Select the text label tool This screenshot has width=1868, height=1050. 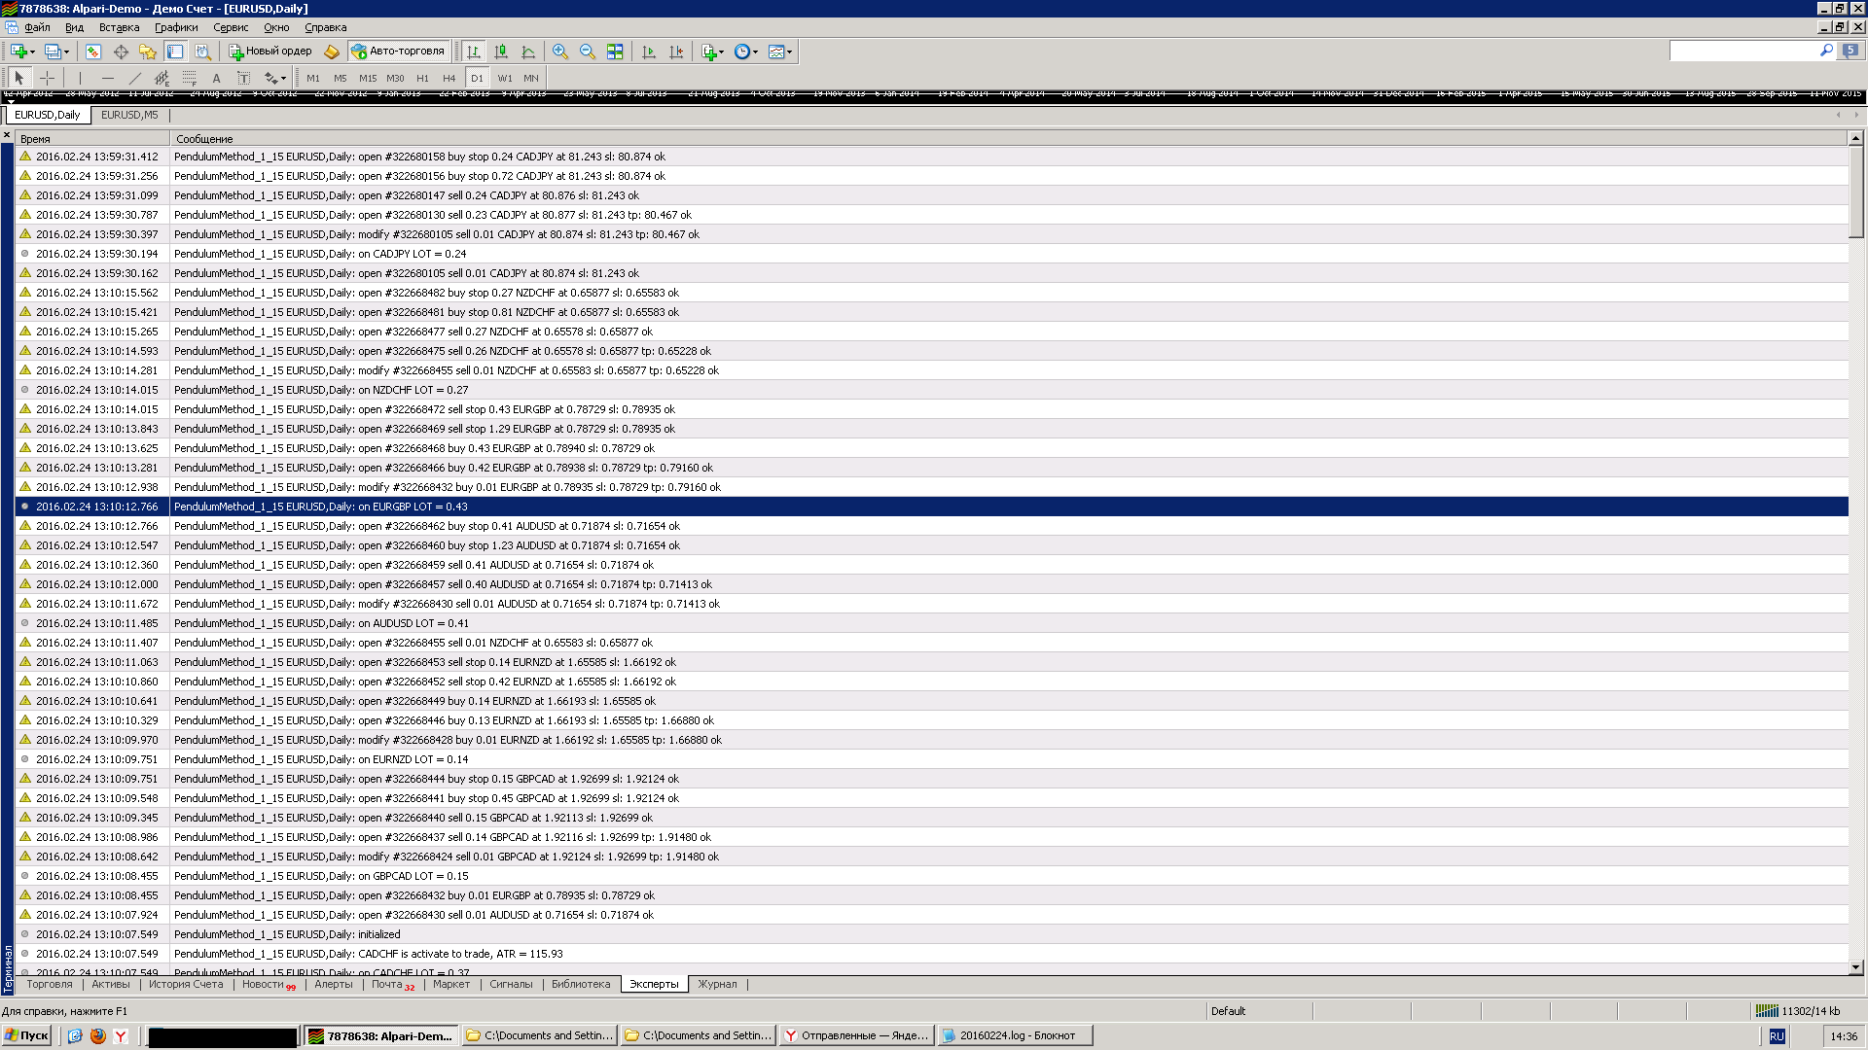244,78
